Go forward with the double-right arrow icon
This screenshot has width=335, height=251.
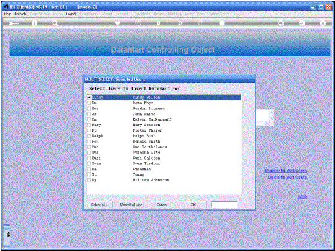[x=180, y=23]
